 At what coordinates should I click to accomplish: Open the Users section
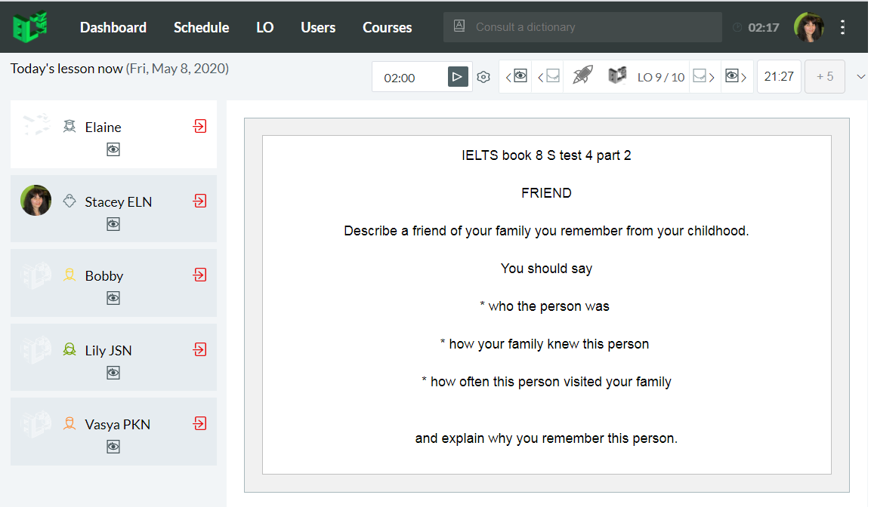(318, 27)
